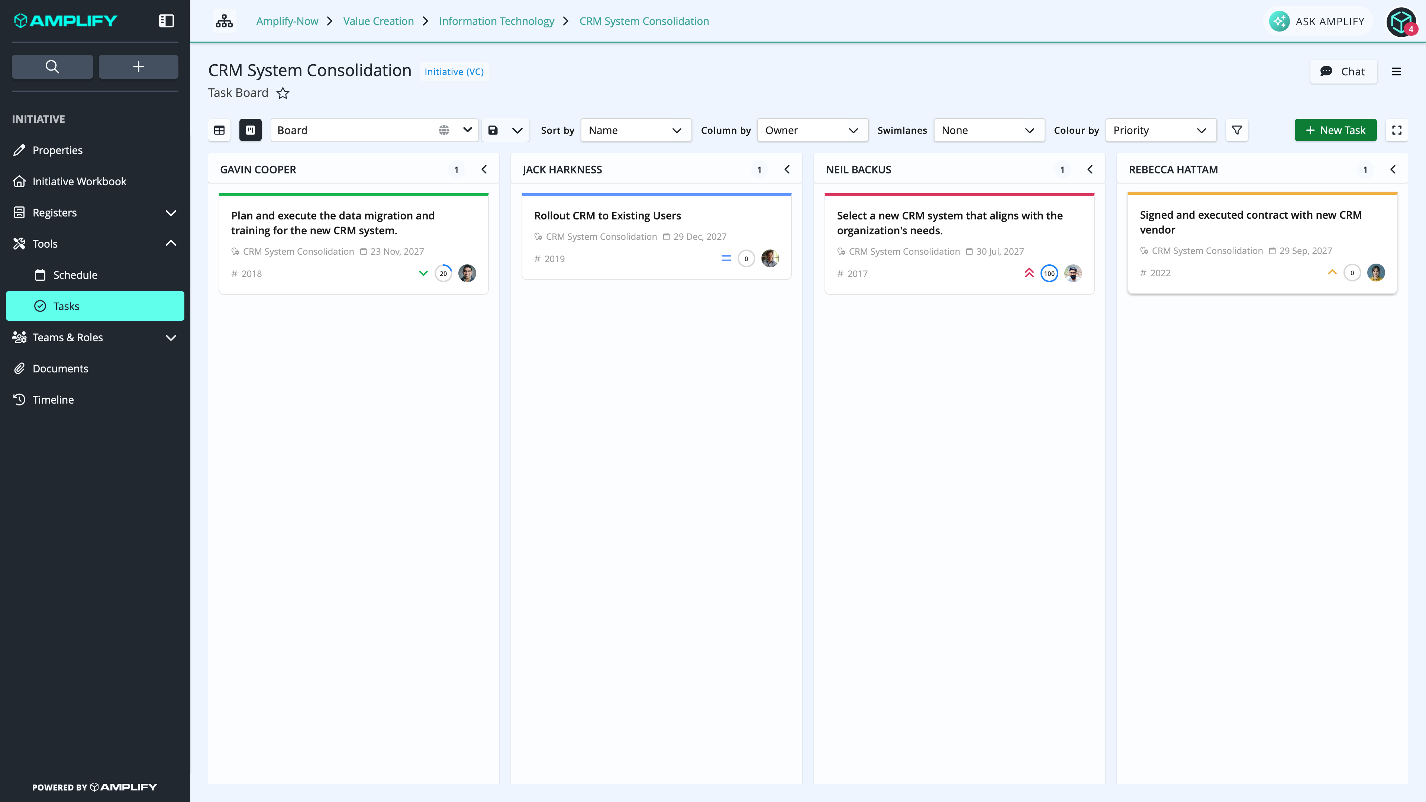Open the Swimlanes None dropdown
1426x802 pixels.
coord(989,130)
